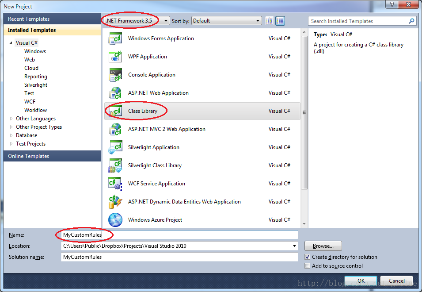Screen dimensions: 422x292
Task: Switch to medium icons list view
Action: pos(280,21)
